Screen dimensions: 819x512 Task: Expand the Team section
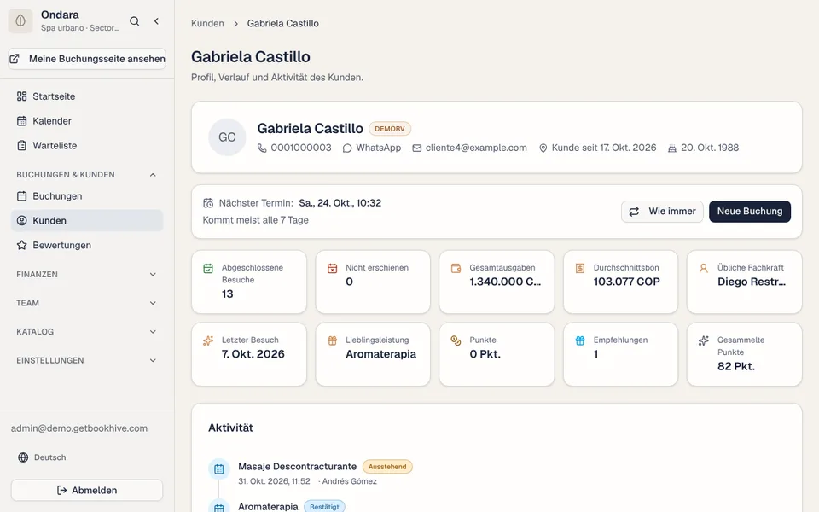coord(87,303)
